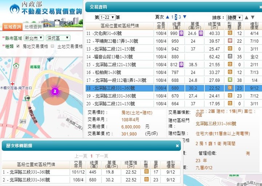Click page 1 in transfer history pager
Viewport: 262px width, 186px height.
tap(91, 156)
